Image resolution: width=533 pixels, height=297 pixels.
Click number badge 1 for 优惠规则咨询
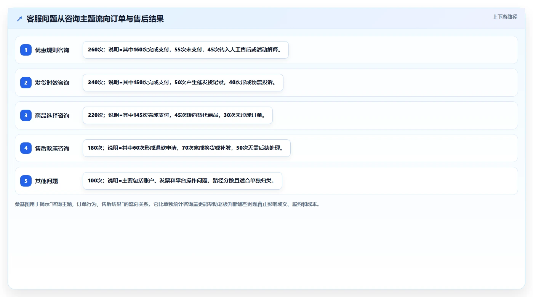[x=26, y=50]
